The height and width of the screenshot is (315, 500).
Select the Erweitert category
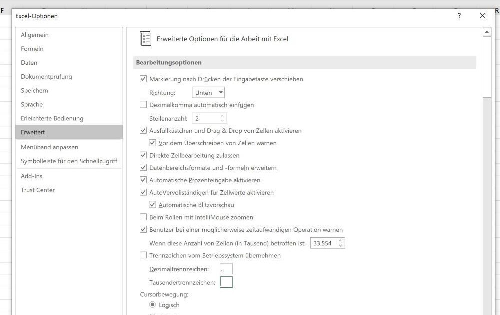[69, 132]
